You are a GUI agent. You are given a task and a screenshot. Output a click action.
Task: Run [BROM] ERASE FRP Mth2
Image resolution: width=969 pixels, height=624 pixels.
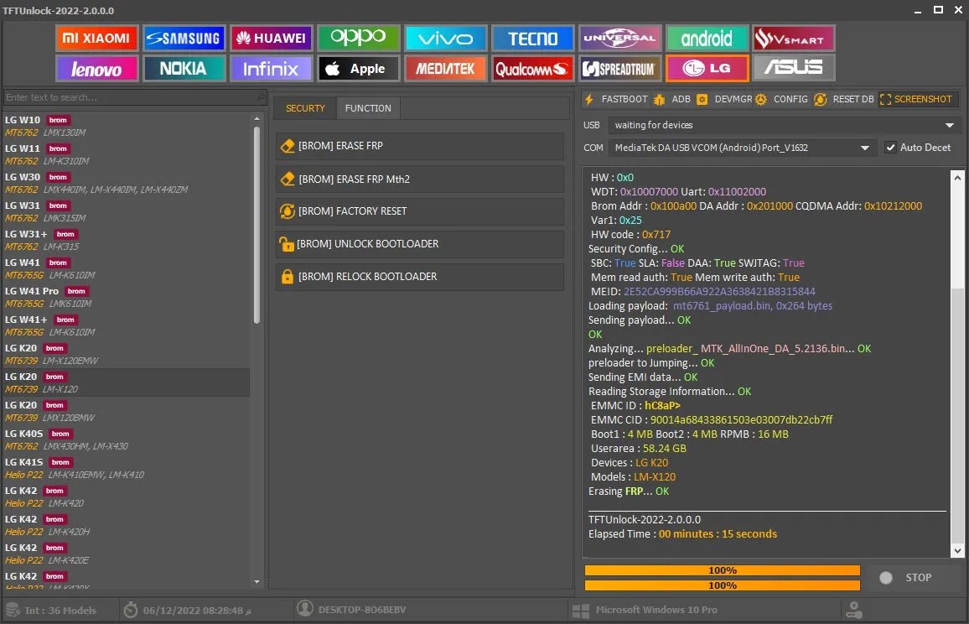[420, 179]
